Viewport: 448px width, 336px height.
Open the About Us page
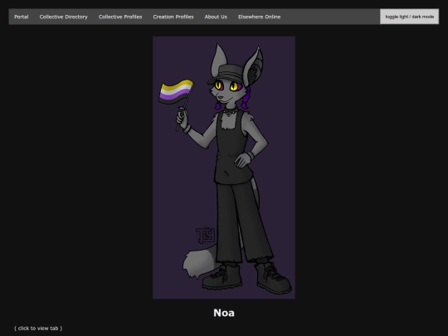pos(216,17)
